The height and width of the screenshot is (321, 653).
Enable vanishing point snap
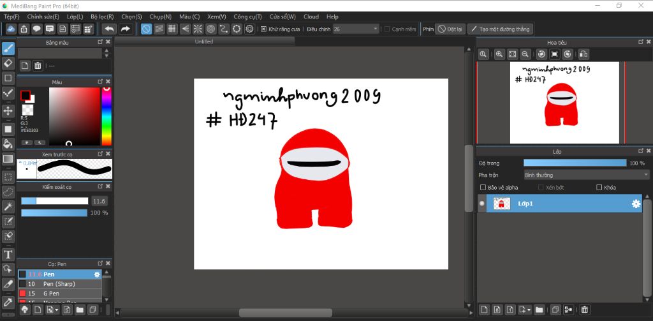[x=185, y=29]
